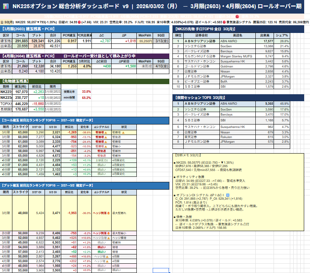
Task: Click the BofA English name cell
Action: pos(238,81)
